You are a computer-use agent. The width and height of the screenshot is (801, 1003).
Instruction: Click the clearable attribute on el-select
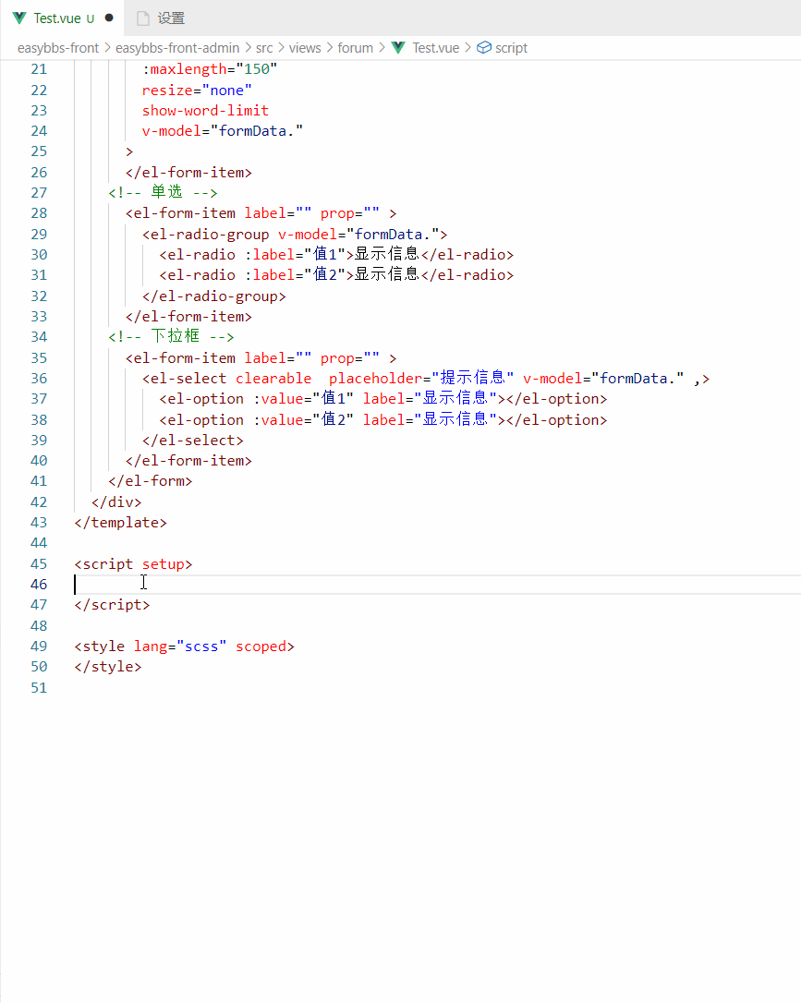coord(273,379)
